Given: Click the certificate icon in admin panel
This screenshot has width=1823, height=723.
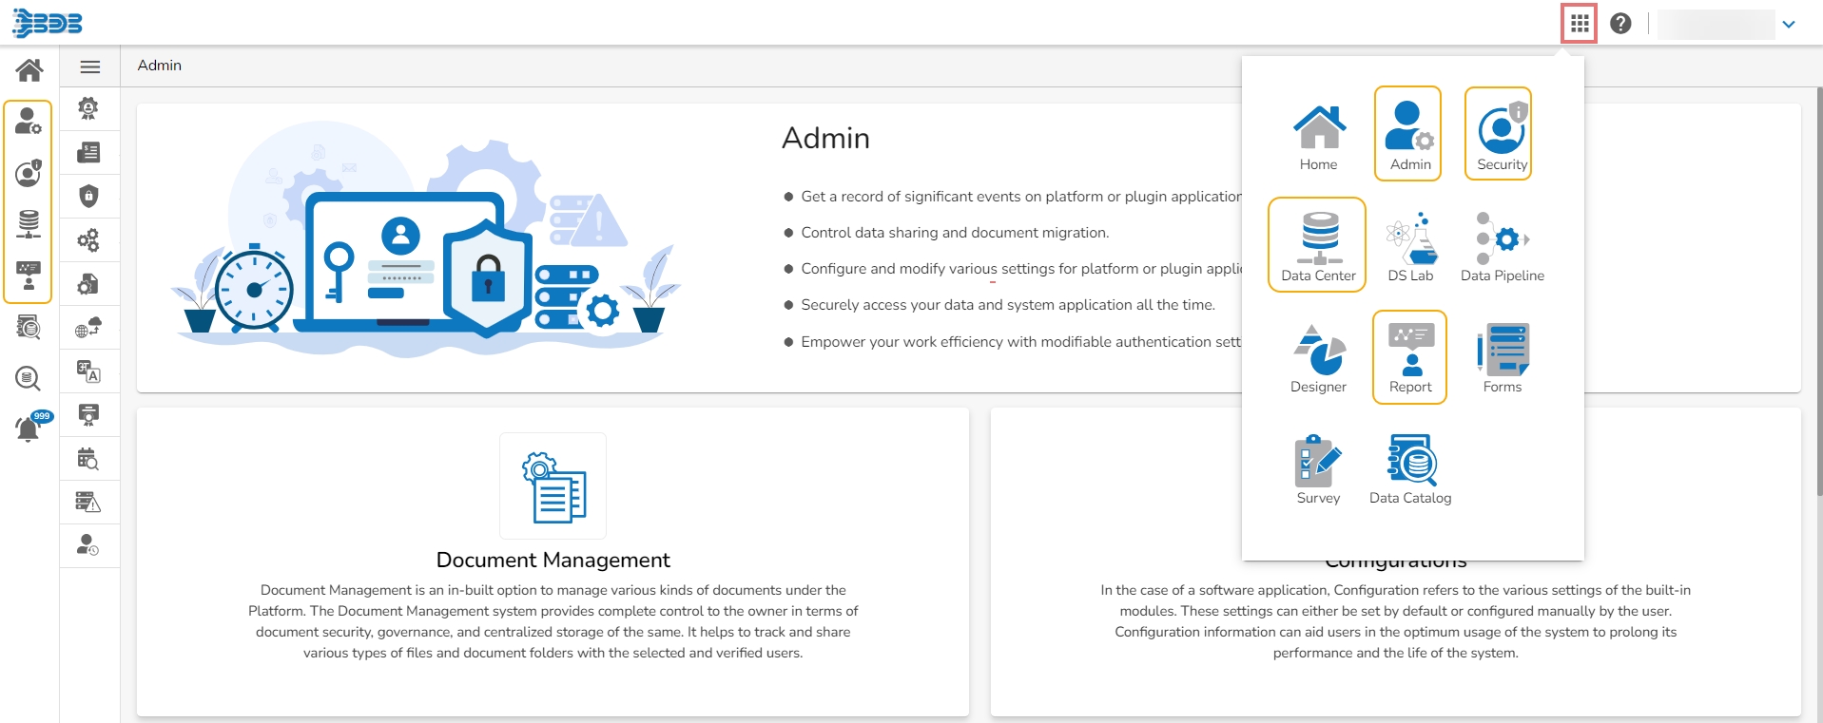Looking at the screenshot, I should coord(88,415).
